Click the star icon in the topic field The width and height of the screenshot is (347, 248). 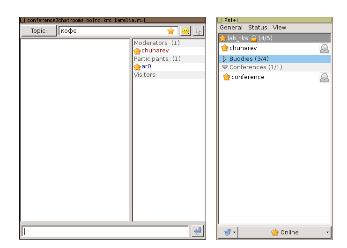[x=171, y=31]
